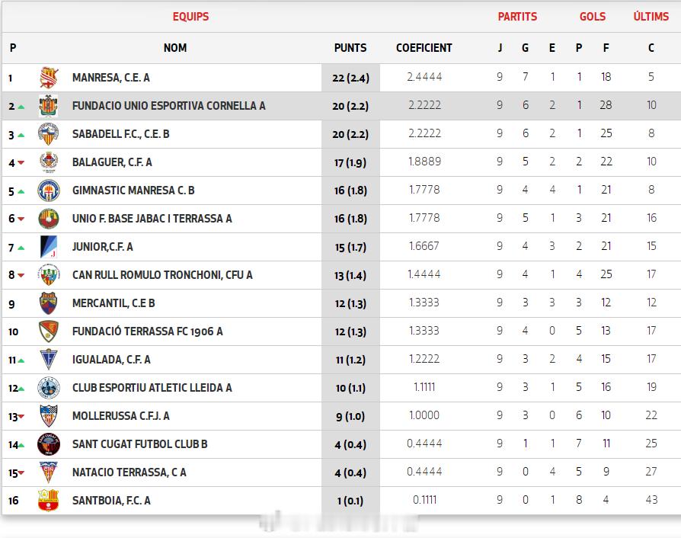
Task: Open CAN RULL ROMULO TRONCHONI, CFU A
Action: tap(162, 275)
